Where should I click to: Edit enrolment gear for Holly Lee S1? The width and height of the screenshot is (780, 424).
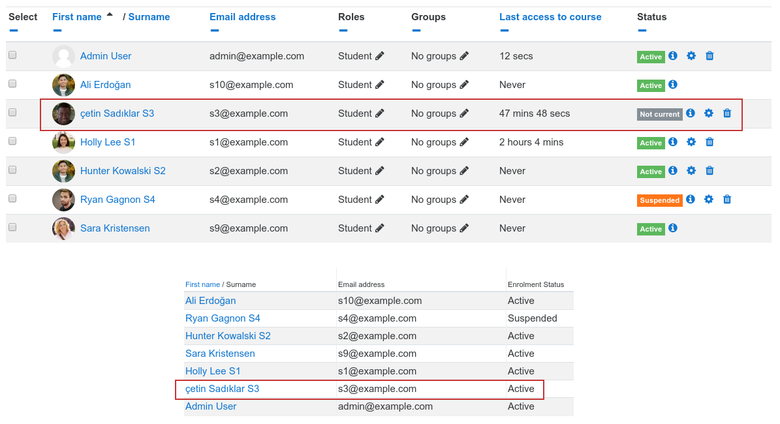[x=691, y=142]
